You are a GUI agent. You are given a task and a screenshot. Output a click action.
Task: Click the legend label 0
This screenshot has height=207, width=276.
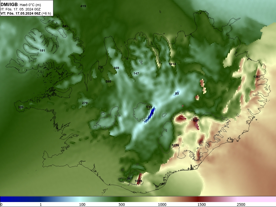coord(2,205)
